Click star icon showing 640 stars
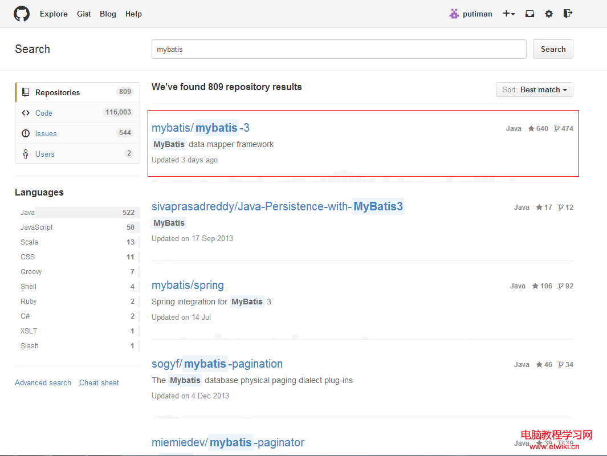607x456 pixels. click(531, 128)
